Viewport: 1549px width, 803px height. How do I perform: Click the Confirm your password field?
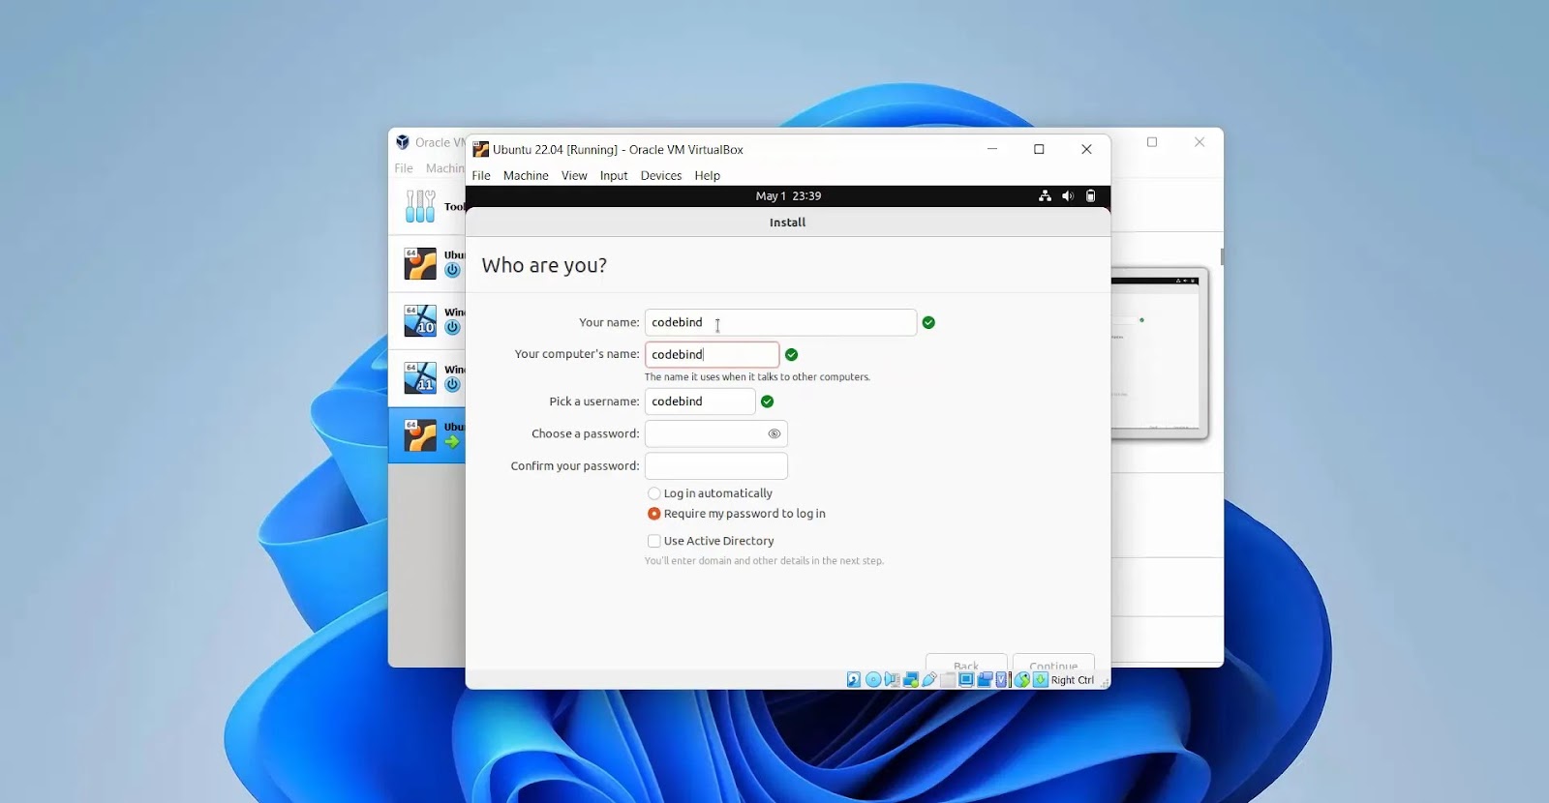pos(716,466)
